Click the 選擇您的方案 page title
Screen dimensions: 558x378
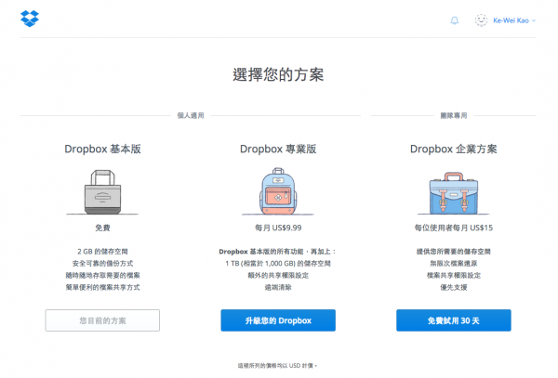coord(278,74)
